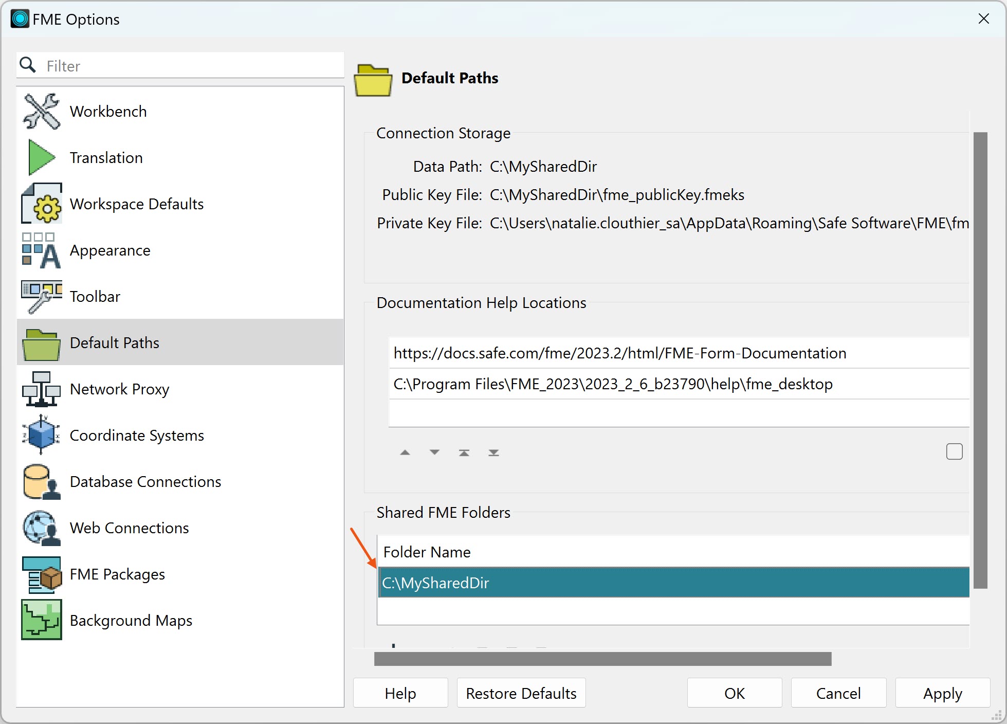
Task: Click Restore Defaults button
Action: click(x=521, y=693)
